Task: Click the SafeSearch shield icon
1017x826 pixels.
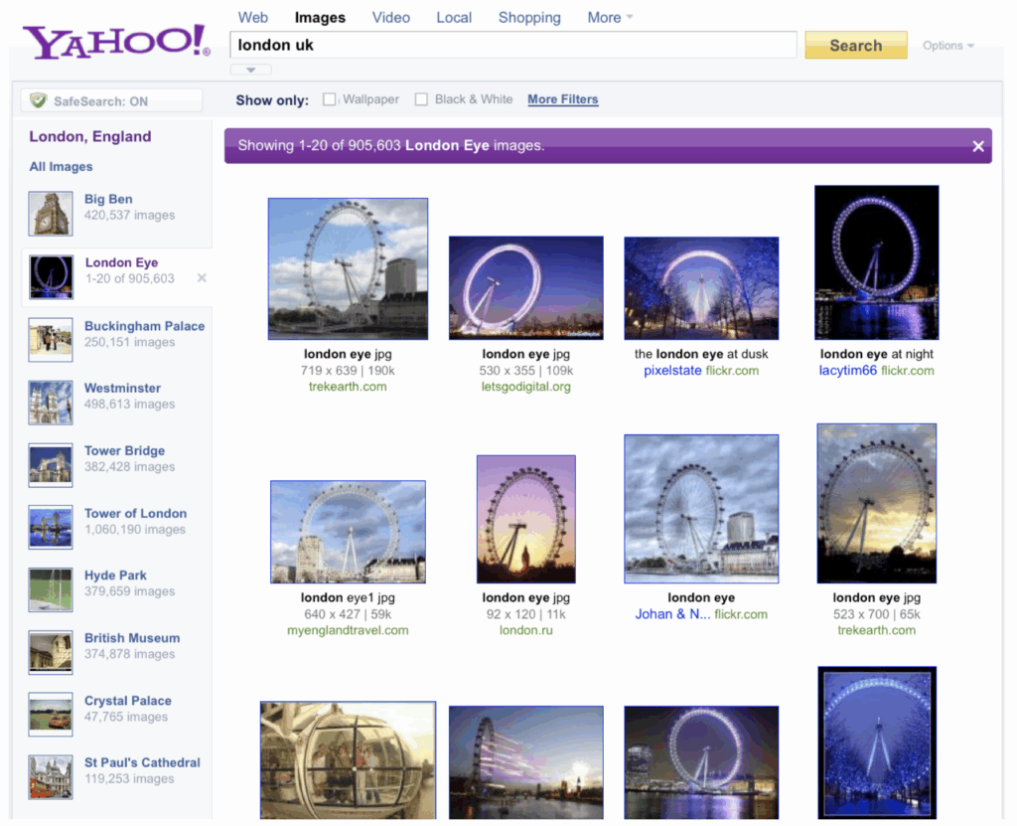Action: point(39,100)
